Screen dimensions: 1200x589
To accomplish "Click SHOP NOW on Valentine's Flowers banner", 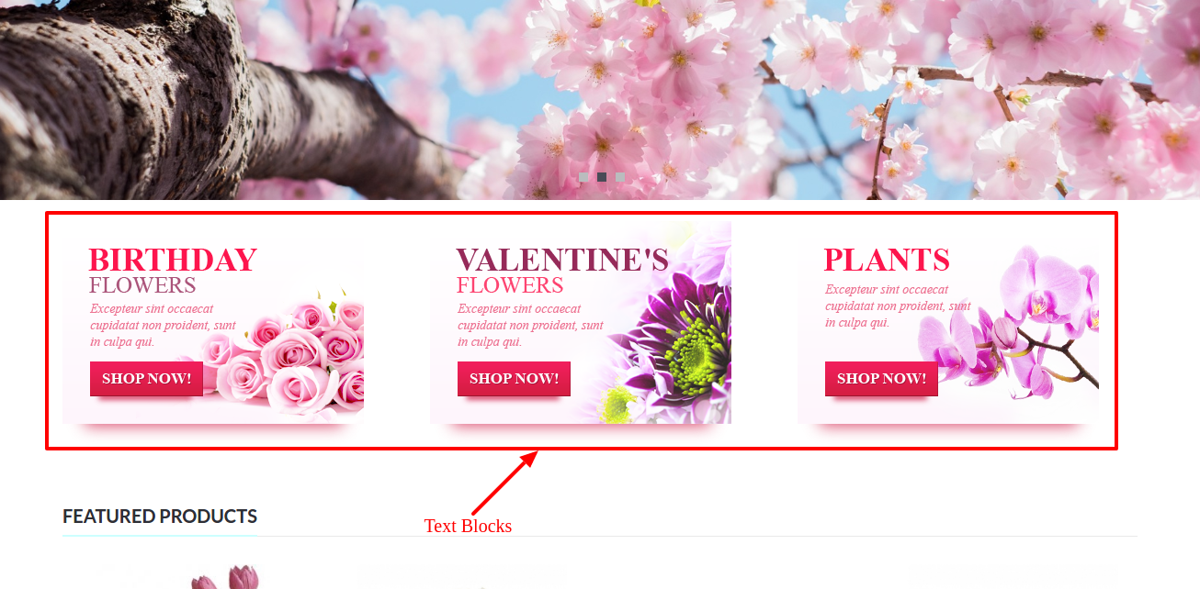I will click(x=514, y=379).
